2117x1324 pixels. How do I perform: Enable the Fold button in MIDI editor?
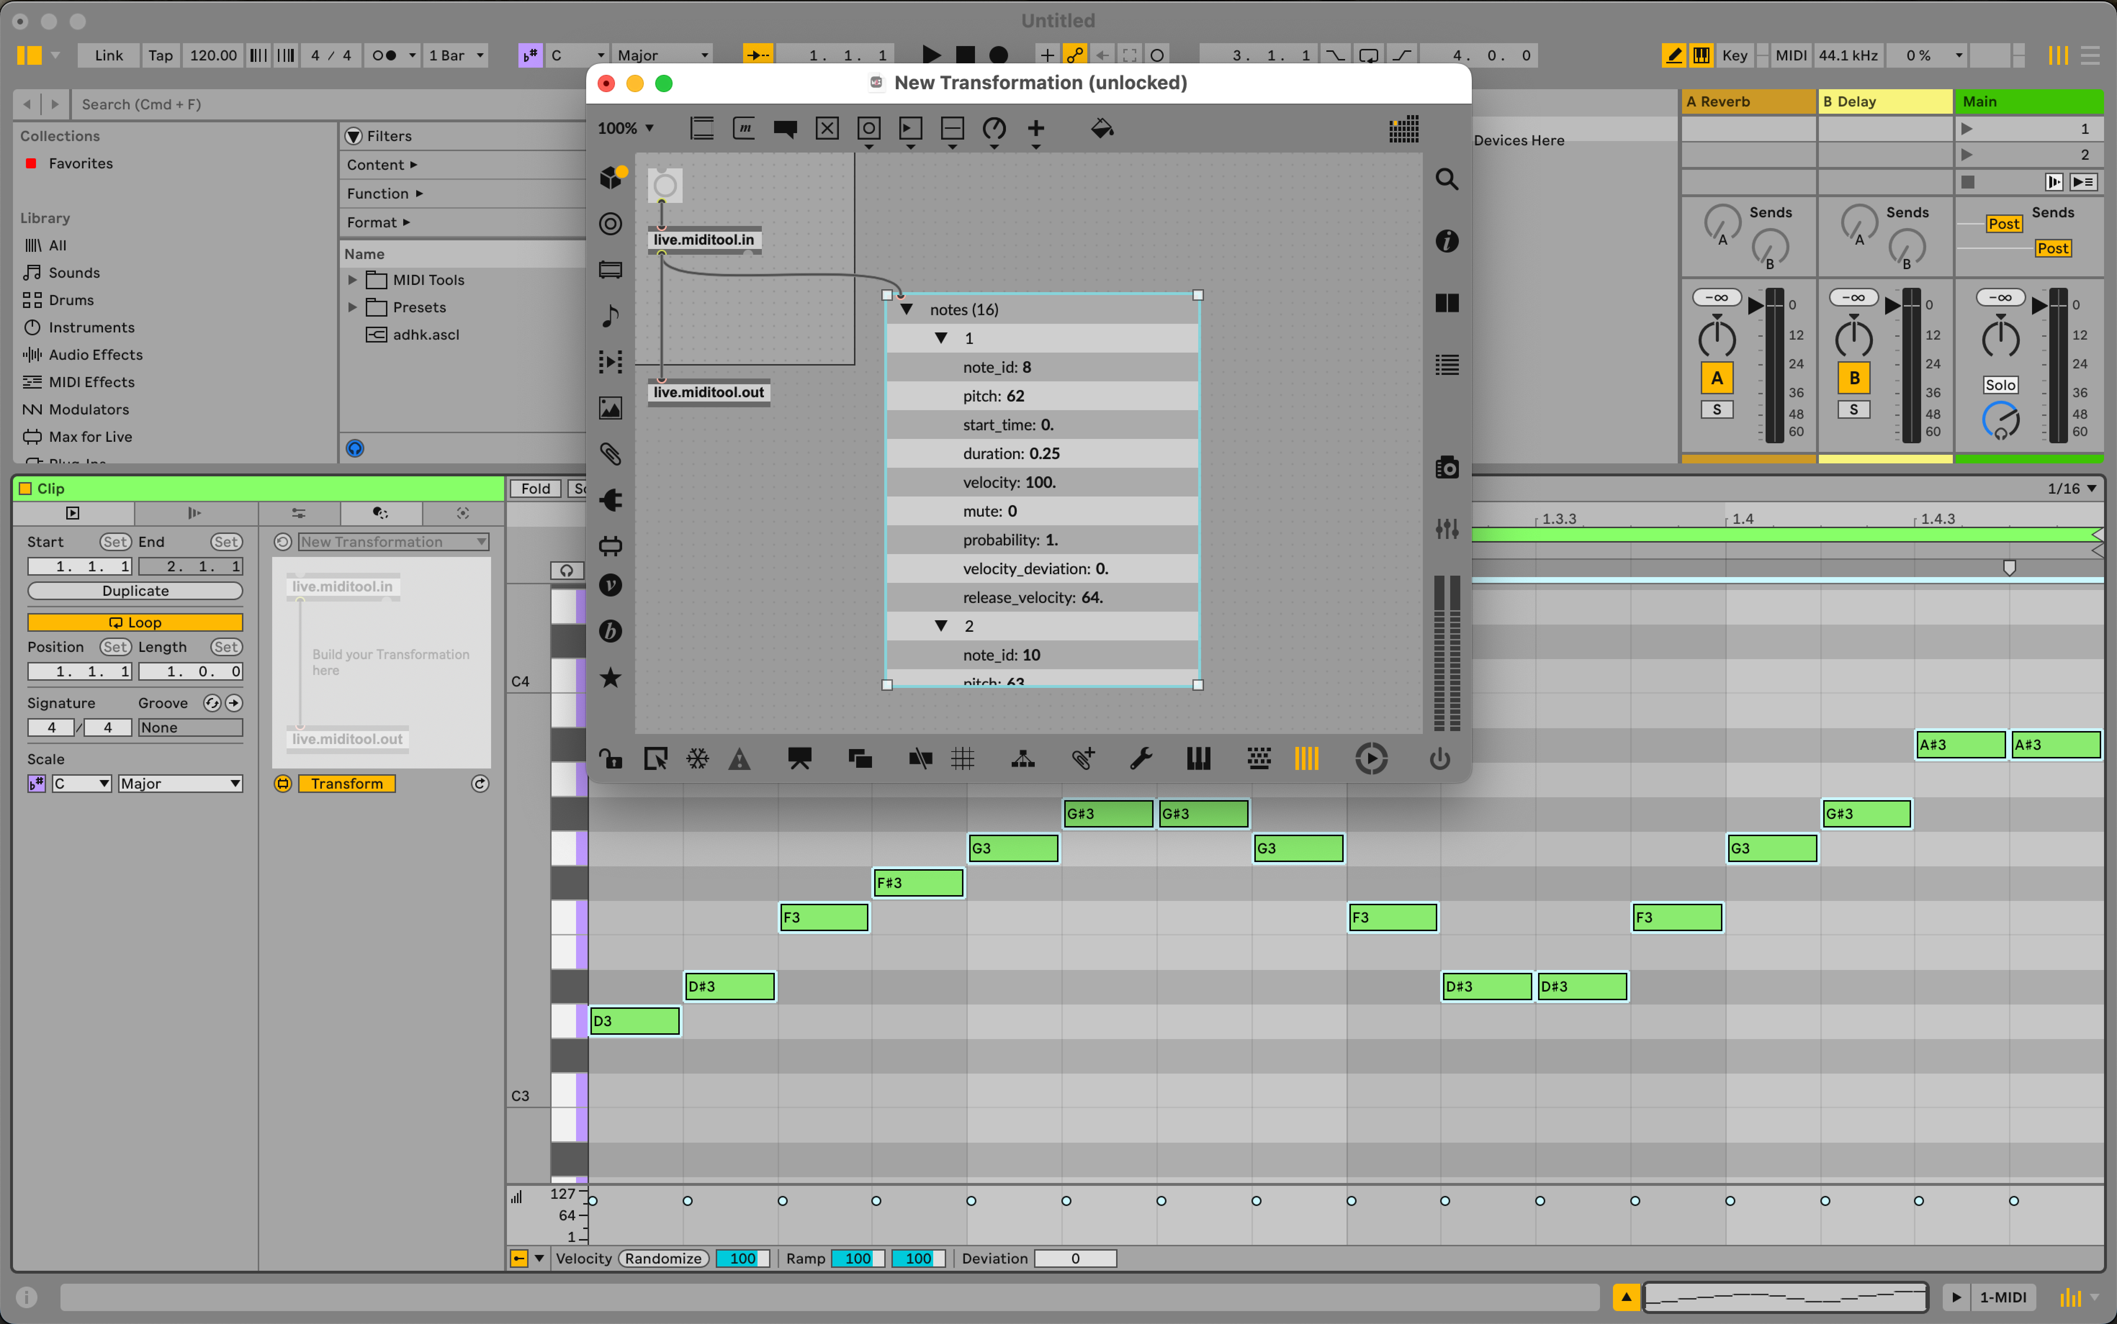[x=535, y=489]
